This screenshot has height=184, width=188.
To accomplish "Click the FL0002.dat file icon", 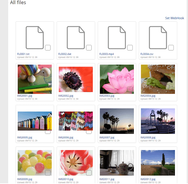I will pyautogui.click(x=75, y=37).
